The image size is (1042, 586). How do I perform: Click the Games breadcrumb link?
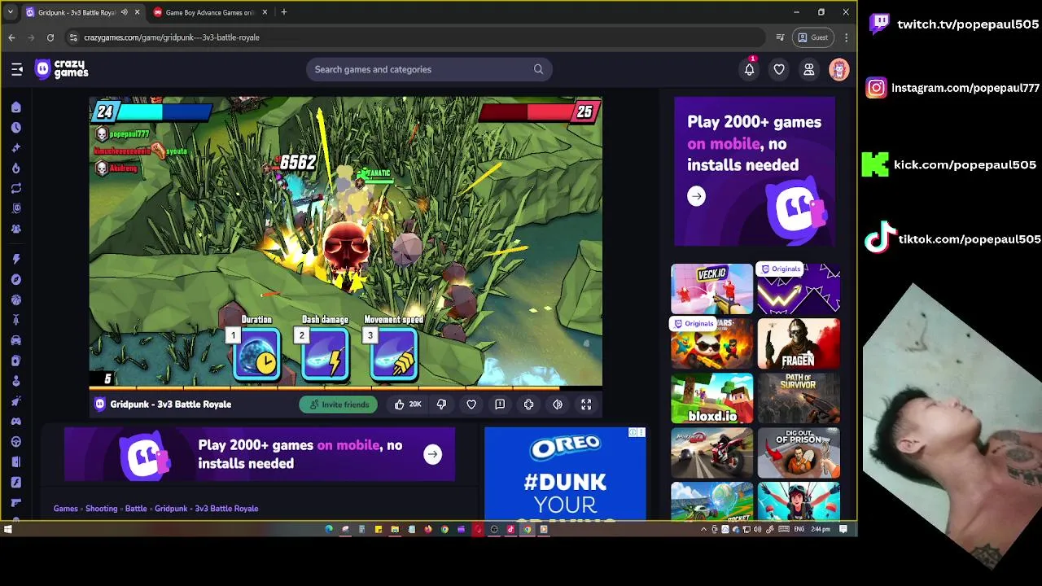tap(66, 509)
